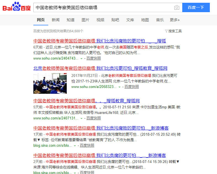This screenshot has height=174, width=217.
Task: Expand dropdown arrow next to sohu.com/a/2068323
Action: 120,87
